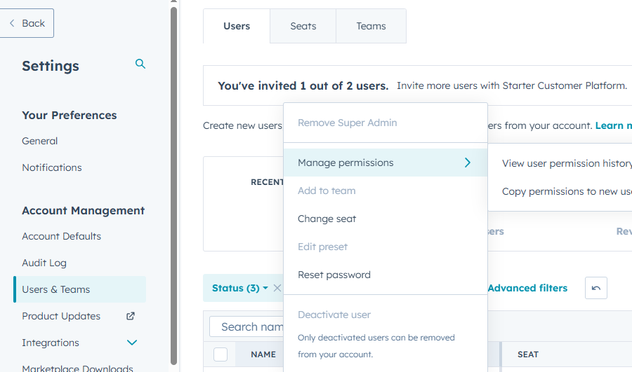Expand the Manage permissions submenu arrow
Image resolution: width=632 pixels, height=372 pixels.
tap(467, 163)
